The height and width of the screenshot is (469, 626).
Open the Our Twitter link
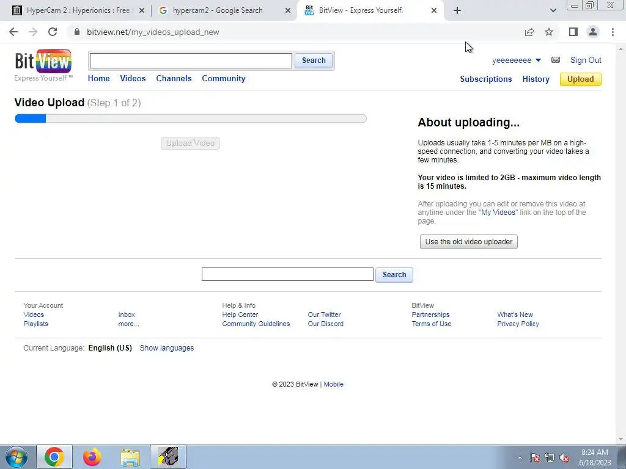coord(324,314)
